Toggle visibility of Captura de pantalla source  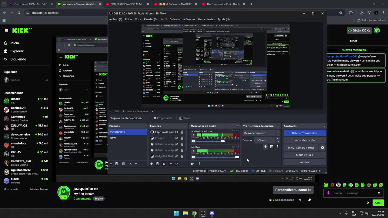click(177, 132)
